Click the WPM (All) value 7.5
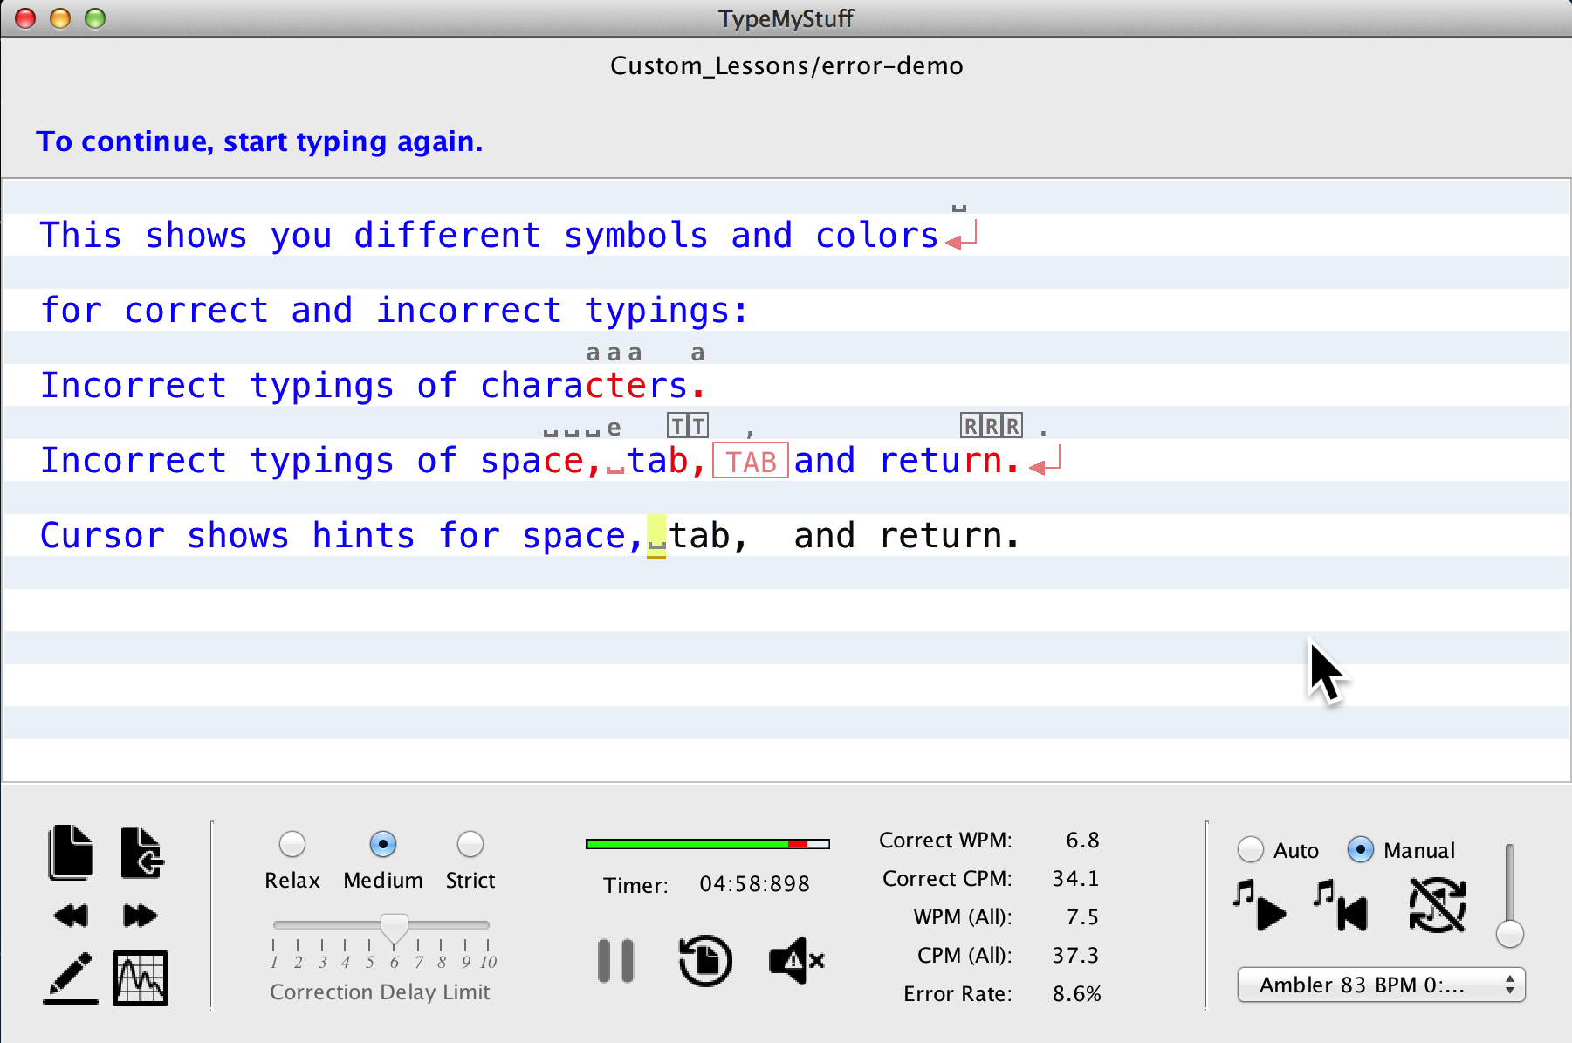 click(x=1082, y=916)
